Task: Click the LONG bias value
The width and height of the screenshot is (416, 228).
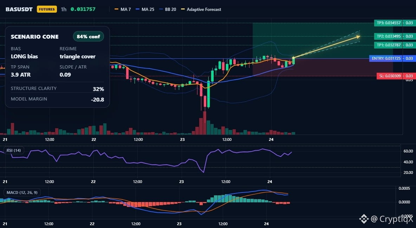Action: click(x=24, y=56)
